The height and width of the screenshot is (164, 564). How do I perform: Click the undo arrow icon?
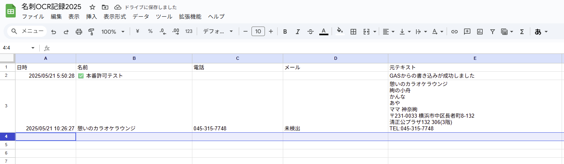tap(54, 32)
